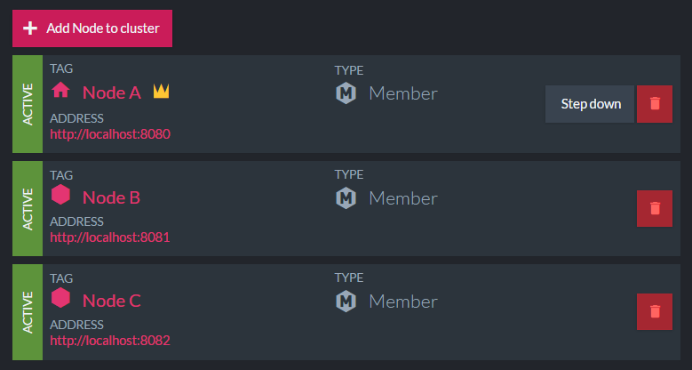Open the http://localhost:8082 address link
692x370 pixels.
click(110, 341)
